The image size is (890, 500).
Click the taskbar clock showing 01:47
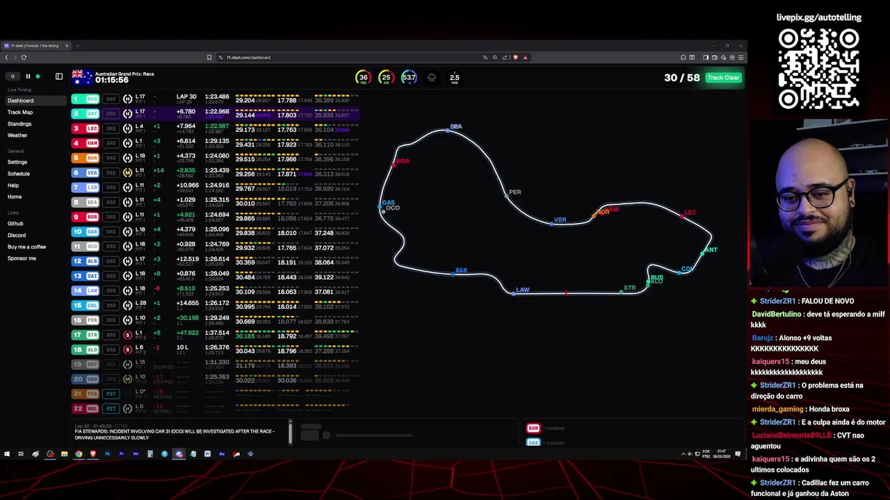click(x=722, y=454)
